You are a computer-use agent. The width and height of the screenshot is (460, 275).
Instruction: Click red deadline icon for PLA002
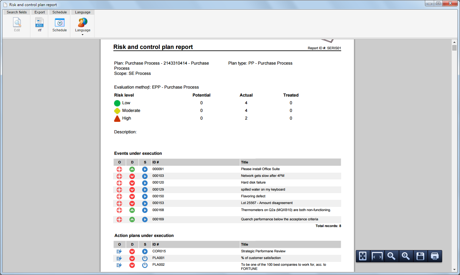point(132,265)
